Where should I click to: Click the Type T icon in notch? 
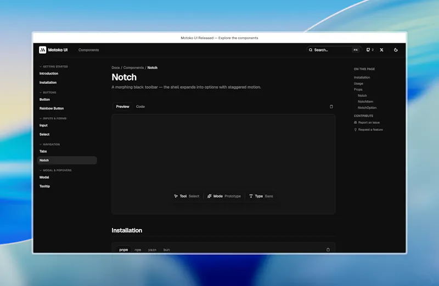click(251, 196)
